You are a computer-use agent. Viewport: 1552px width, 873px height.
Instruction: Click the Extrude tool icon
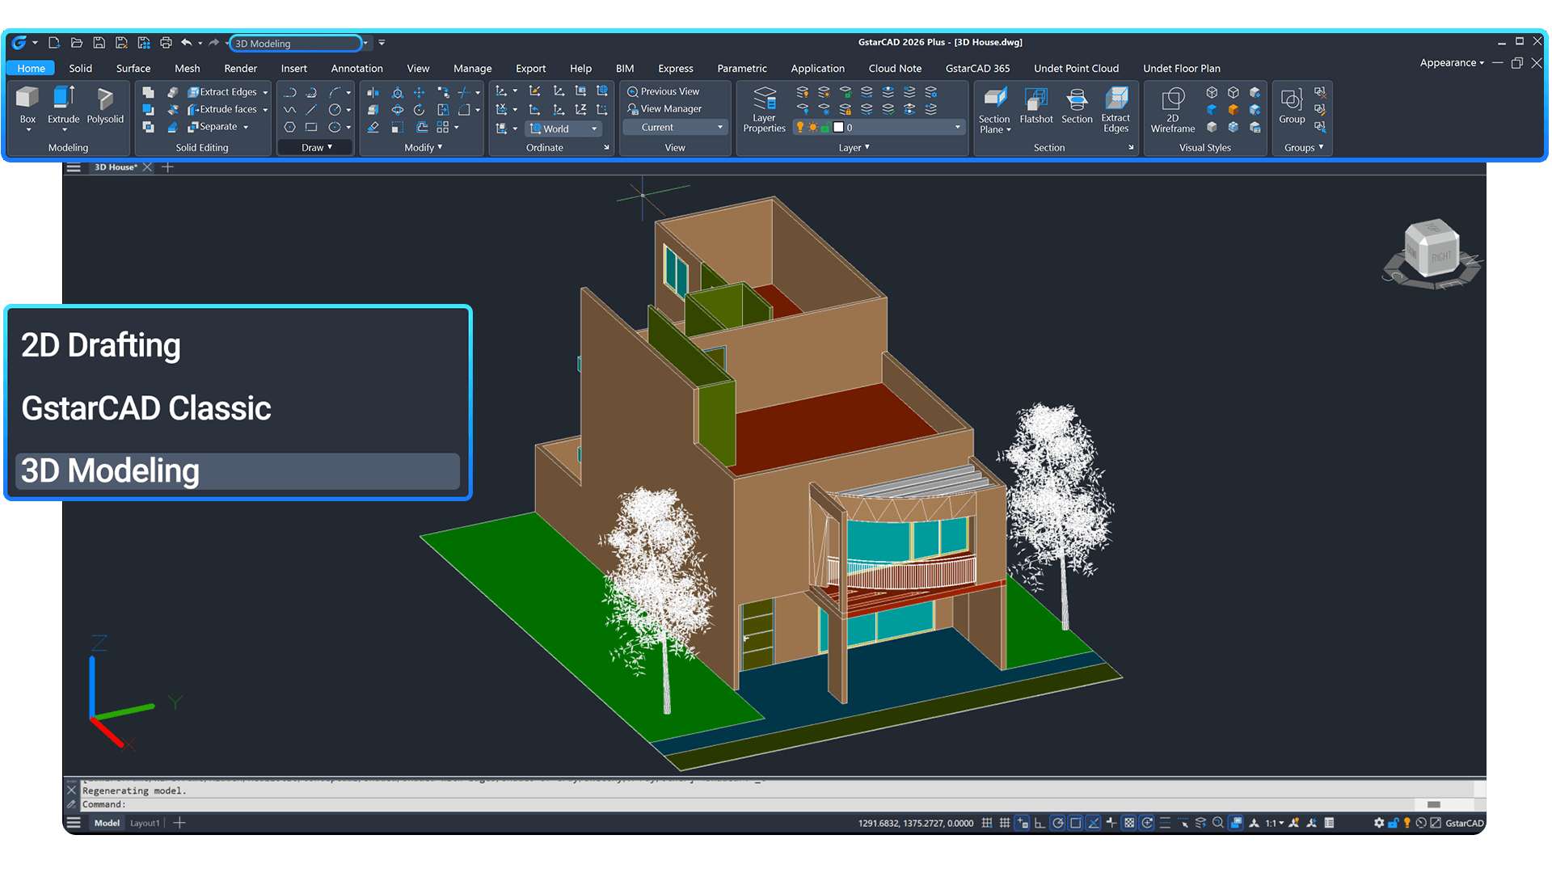(63, 99)
